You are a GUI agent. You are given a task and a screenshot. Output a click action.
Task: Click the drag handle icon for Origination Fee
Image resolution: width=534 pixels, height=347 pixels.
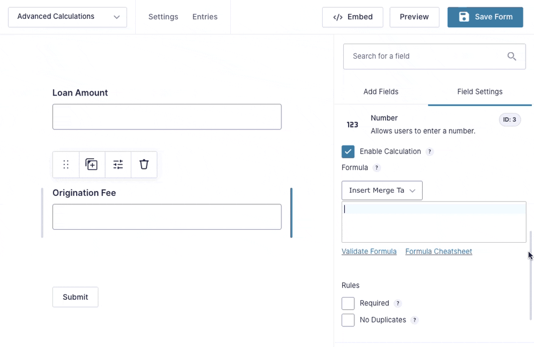point(66,164)
